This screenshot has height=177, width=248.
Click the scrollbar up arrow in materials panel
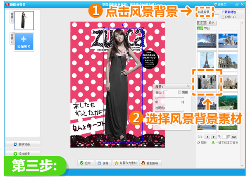[x=242, y=23]
